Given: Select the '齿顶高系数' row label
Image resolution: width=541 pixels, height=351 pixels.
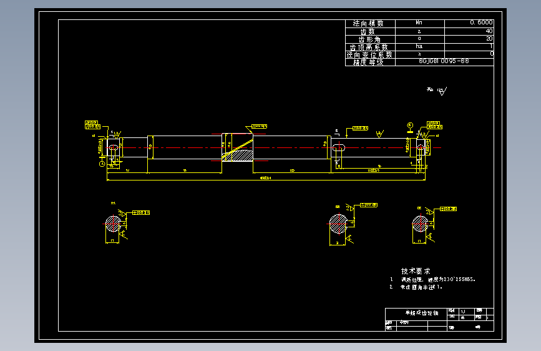Looking at the screenshot, I should (x=370, y=47).
